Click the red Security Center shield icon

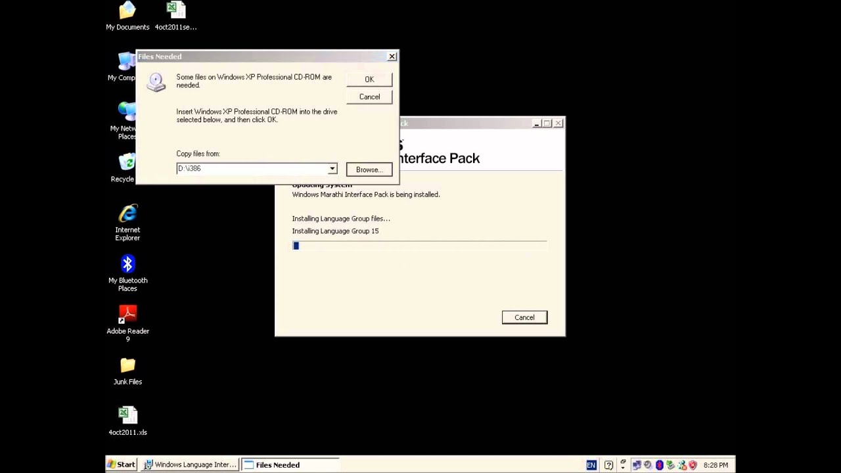pos(693,465)
